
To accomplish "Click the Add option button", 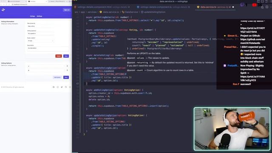I will (x=57, y=77).
